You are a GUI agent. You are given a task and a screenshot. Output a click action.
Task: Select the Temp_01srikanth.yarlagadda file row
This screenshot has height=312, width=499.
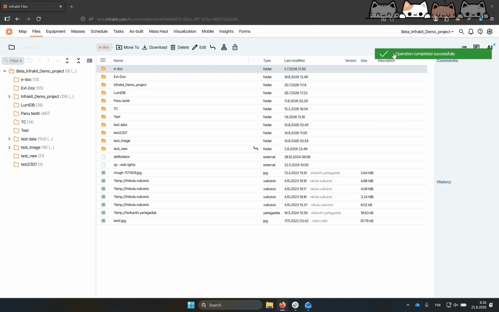[x=262, y=213]
